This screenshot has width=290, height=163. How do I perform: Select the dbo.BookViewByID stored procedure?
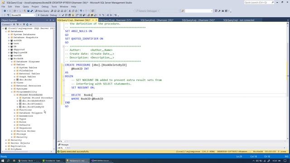coord(33,107)
